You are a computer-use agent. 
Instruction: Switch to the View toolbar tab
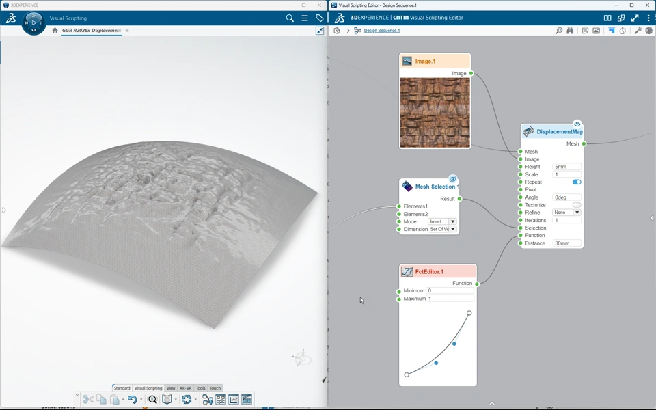click(171, 388)
